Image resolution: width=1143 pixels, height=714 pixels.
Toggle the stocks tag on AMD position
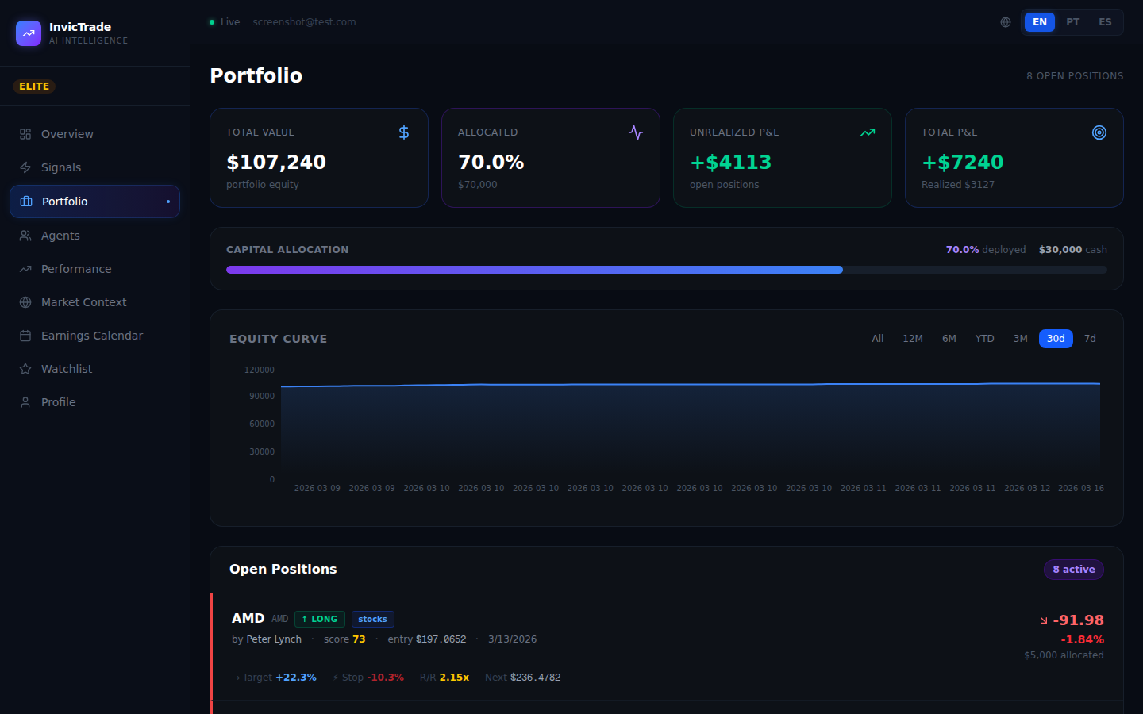tap(372, 619)
